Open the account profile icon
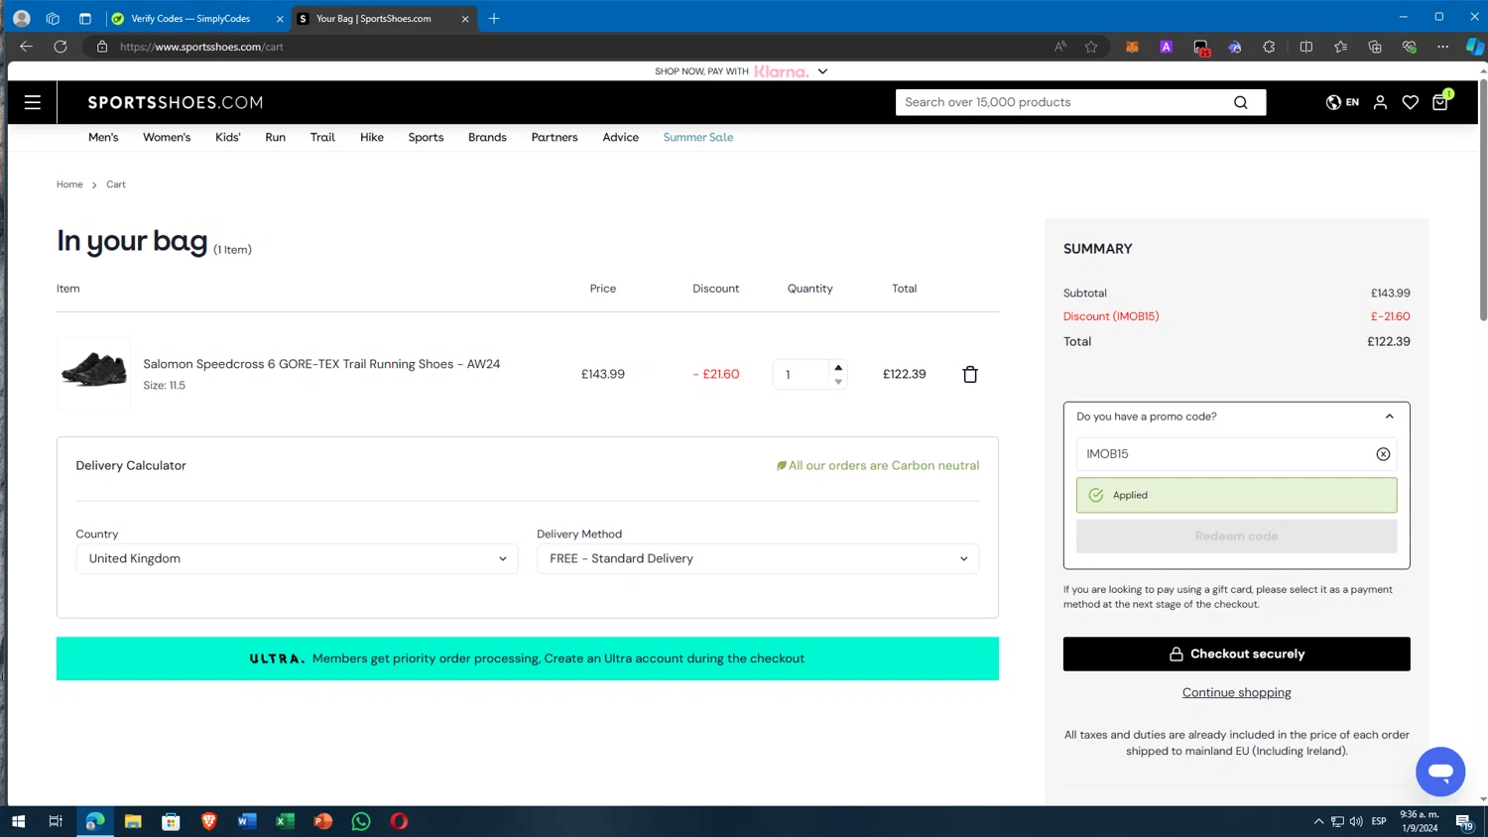The height and width of the screenshot is (837, 1488). [1380, 102]
